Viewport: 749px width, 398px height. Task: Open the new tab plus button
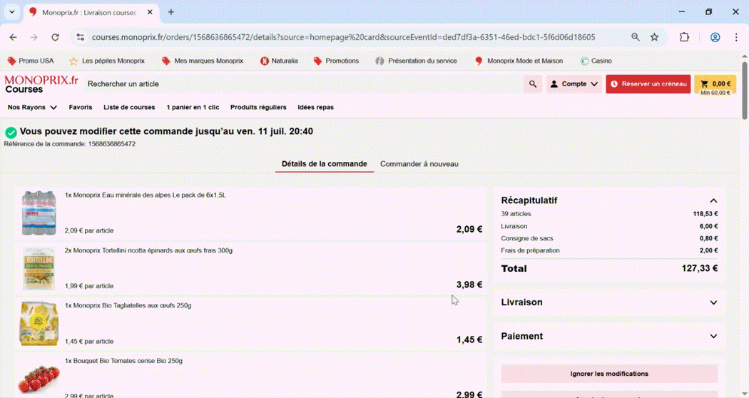click(x=171, y=12)
